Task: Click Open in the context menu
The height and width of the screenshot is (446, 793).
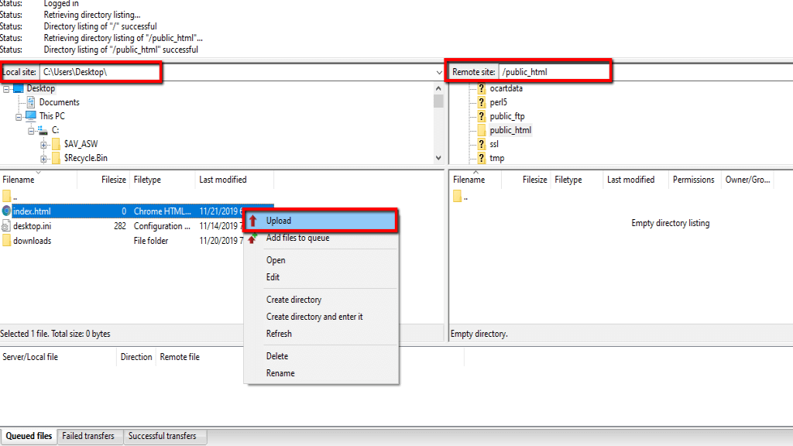Action: pyautogui.click(x=321, y=260)
